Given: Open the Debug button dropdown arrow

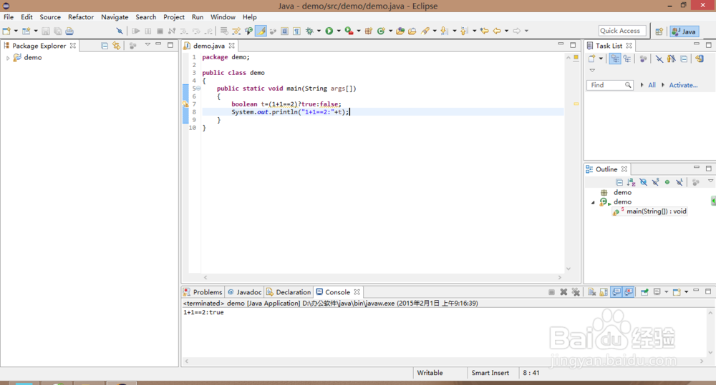Looking at the screenshot, I should (x=319, y=31).
